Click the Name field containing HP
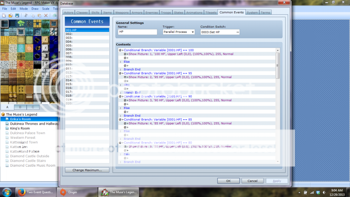 [x=137, y=32]
